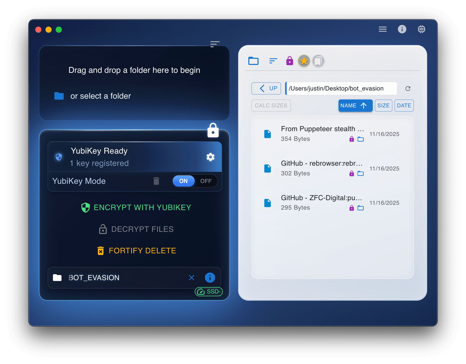Click the hardware chip icon in title bar
466x364 pixels.
[x=421, y=29]
